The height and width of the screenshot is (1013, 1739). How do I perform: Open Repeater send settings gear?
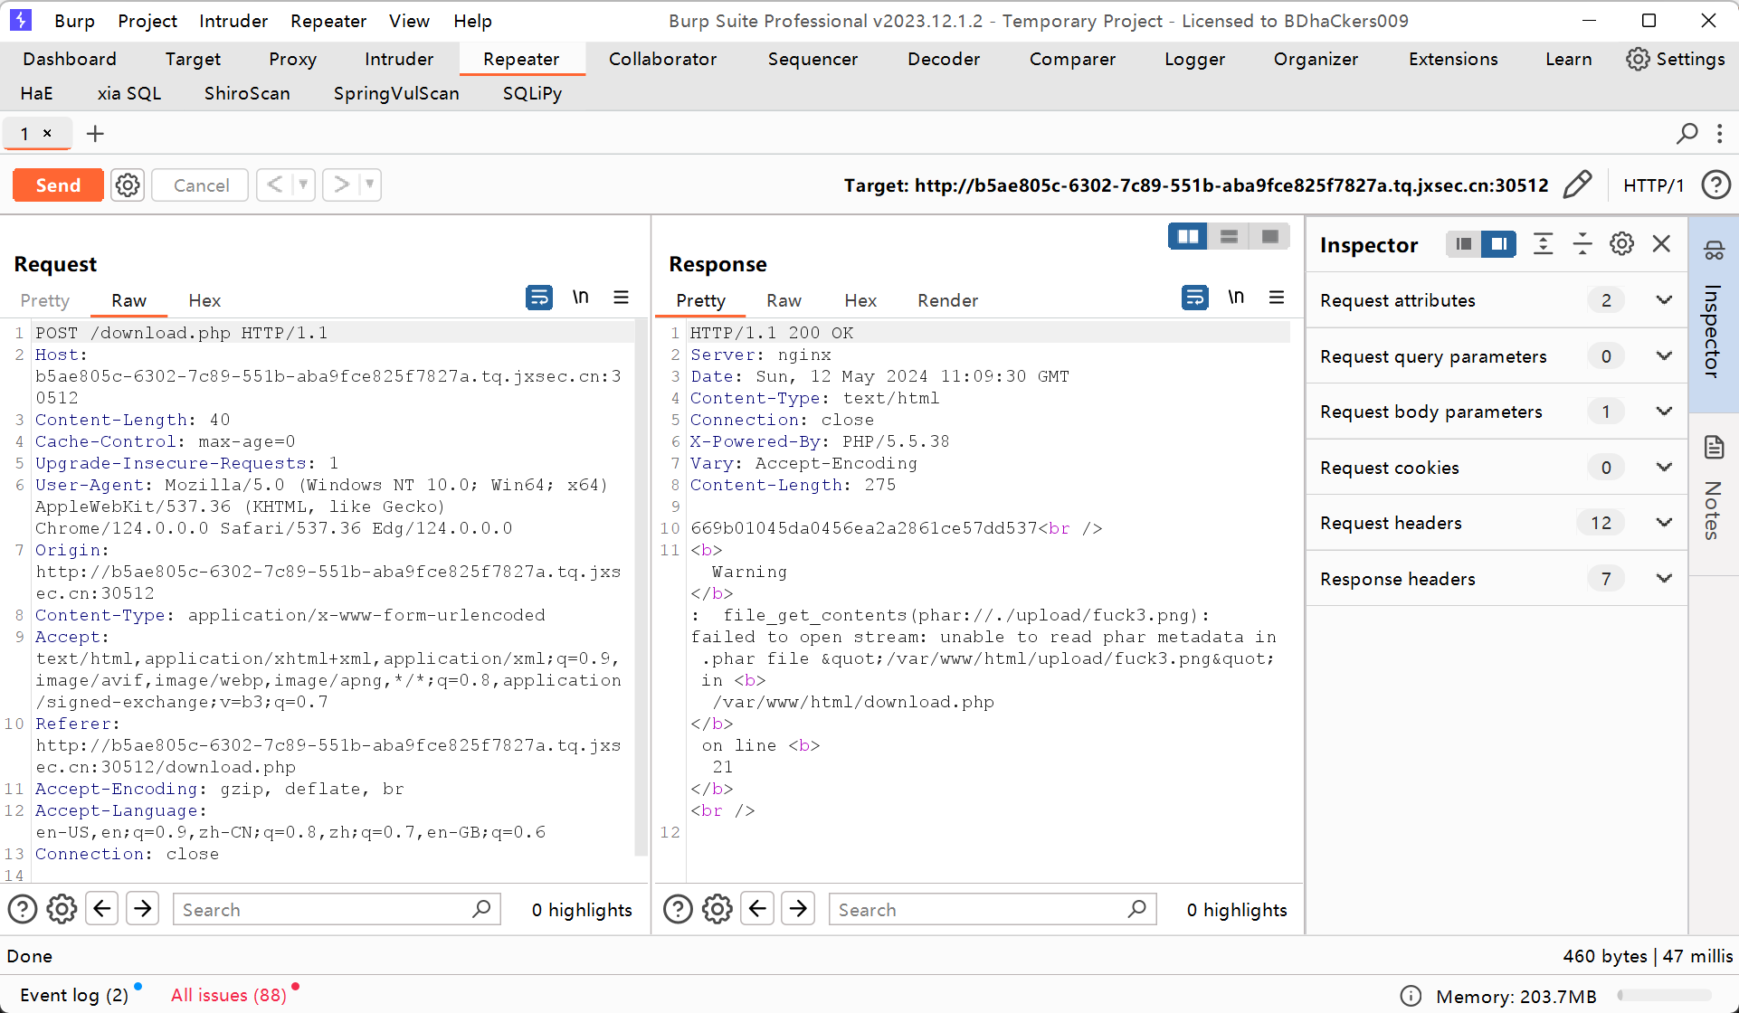click(x=128, y=185)
